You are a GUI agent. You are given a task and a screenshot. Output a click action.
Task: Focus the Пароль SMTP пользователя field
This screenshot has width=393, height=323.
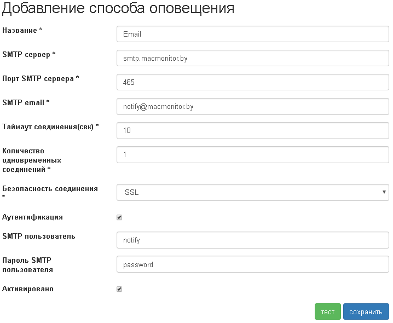pos(252,264)
